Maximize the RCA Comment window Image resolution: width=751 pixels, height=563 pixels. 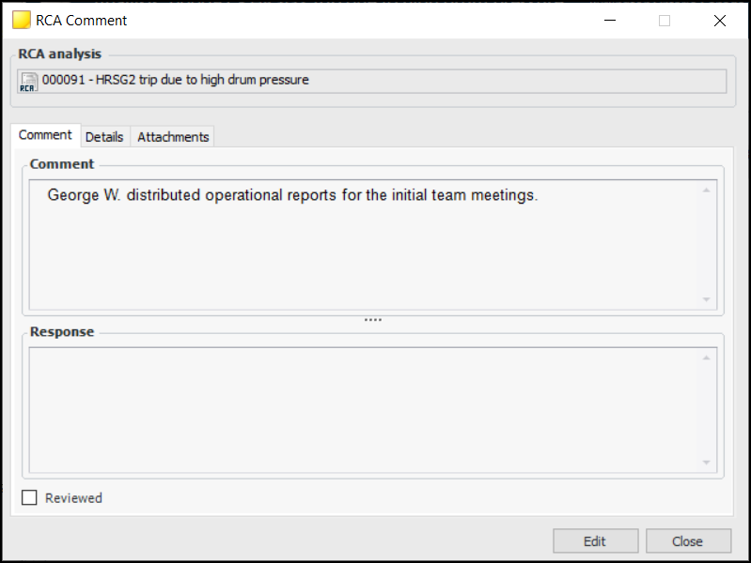[665, 20]
